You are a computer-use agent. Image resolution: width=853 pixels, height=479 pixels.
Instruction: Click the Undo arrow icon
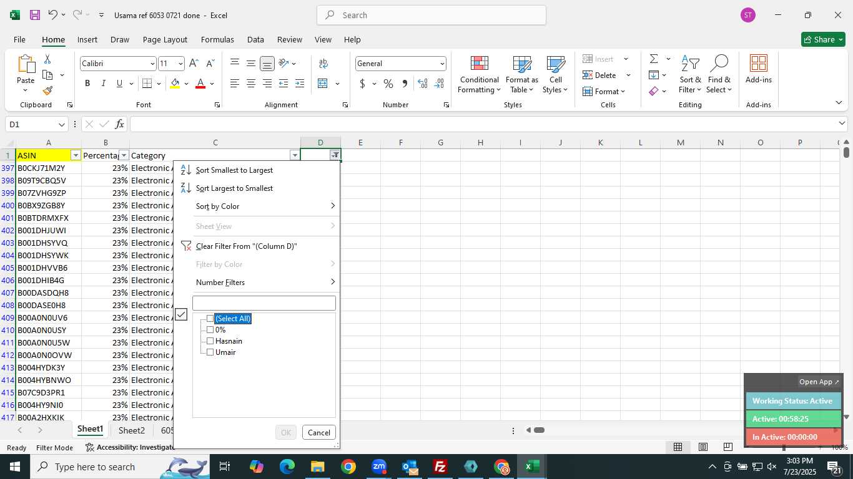pos(53,15)
